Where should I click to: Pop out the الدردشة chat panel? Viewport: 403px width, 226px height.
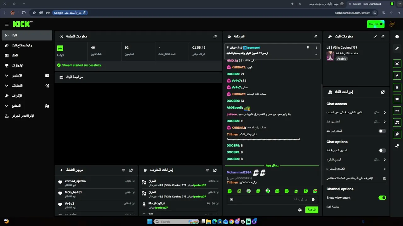click(316, 36)
